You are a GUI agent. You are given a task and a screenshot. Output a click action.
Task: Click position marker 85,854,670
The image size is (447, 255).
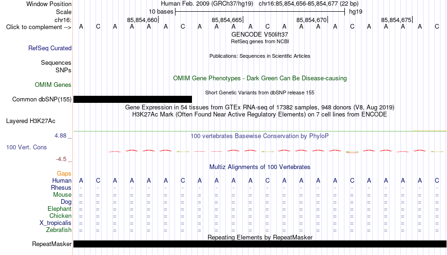click(x=311, y=20)
